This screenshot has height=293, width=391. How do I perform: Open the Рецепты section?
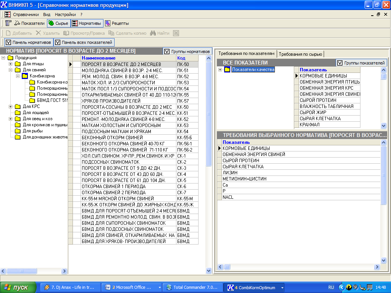coord(117,23)
